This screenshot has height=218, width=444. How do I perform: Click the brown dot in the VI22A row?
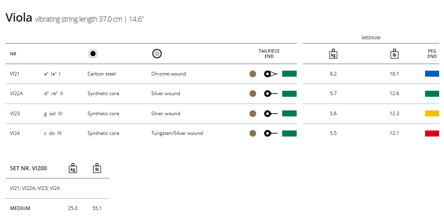(253, 94)
